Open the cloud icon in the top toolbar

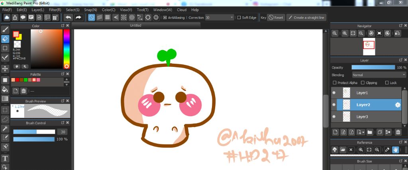tap(7, 18)
